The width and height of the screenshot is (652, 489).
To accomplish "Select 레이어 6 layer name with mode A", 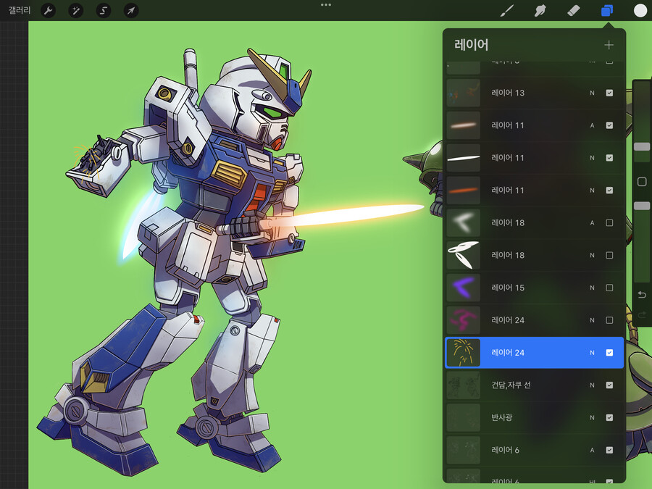I will click(x=505, y=449).
